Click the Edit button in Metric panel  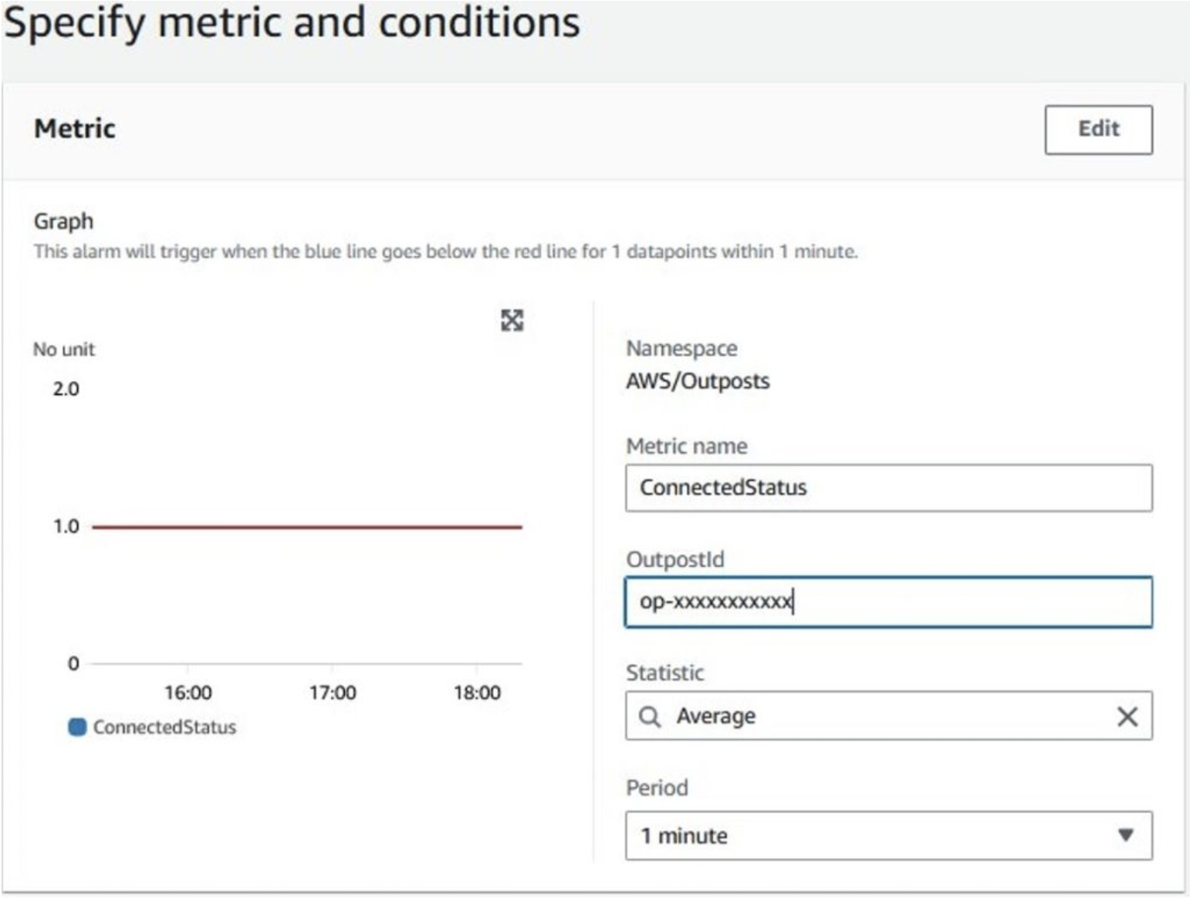click(1097, 130)
